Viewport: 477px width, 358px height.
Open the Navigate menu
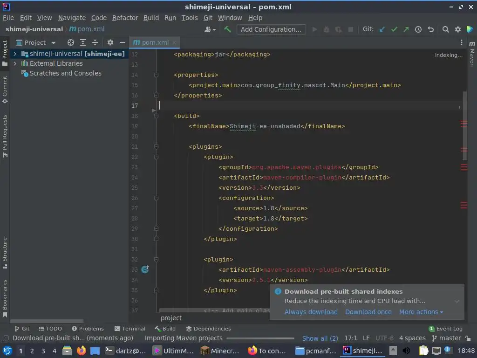pos(72,18)
